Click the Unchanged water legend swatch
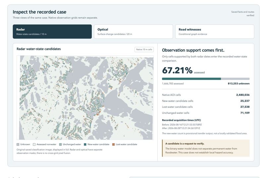Screen dimensions: 267x178 tap(60, 145)
